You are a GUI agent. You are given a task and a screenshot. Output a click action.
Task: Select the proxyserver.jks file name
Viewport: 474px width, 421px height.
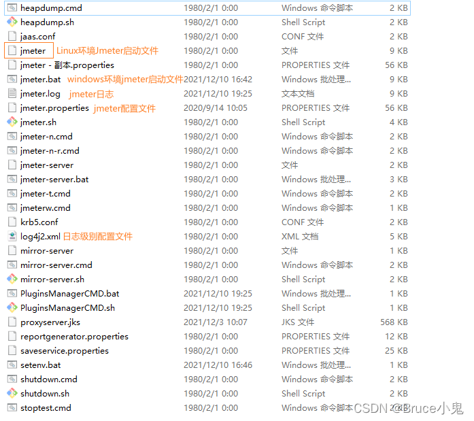click(x=50, y=322)
